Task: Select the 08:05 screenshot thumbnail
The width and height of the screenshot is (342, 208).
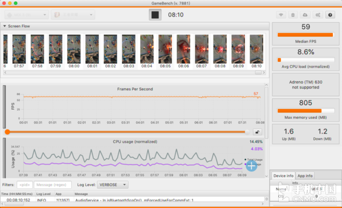Action: point(165,51)
